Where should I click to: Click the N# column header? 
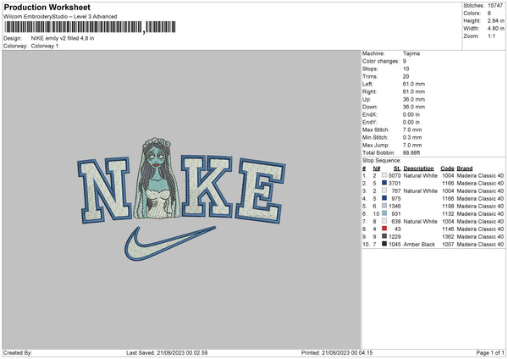[x=377, y=168]
